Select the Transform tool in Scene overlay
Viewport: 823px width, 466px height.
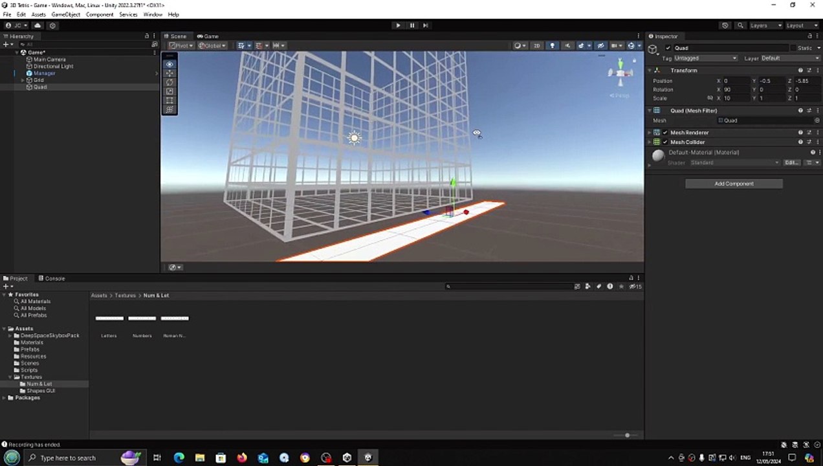[x=170, y=109]
